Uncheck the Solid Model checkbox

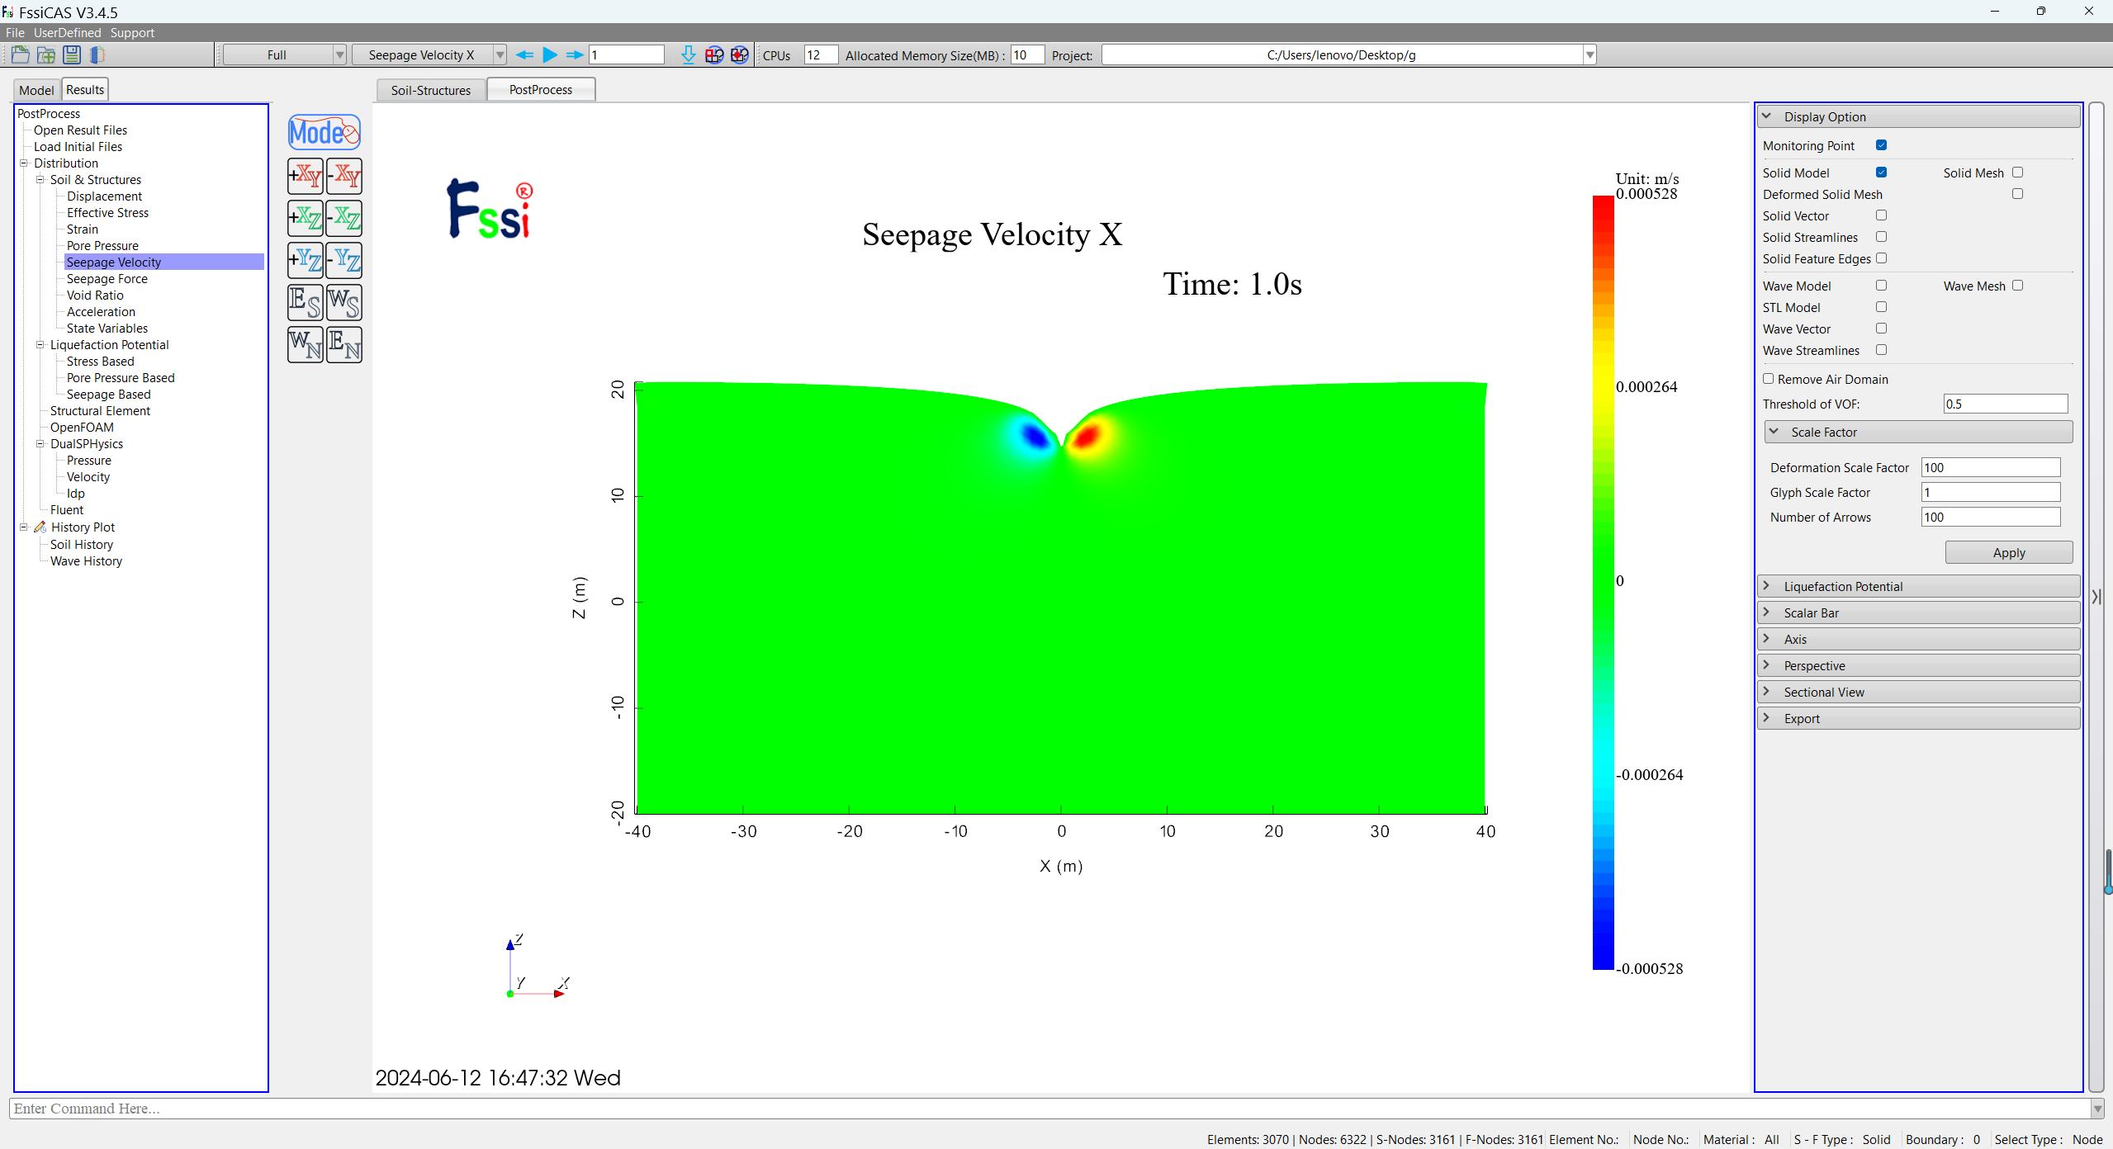(1881, 173)
